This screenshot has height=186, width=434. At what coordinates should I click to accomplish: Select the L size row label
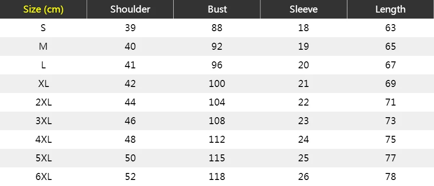[x=43, y=65]
